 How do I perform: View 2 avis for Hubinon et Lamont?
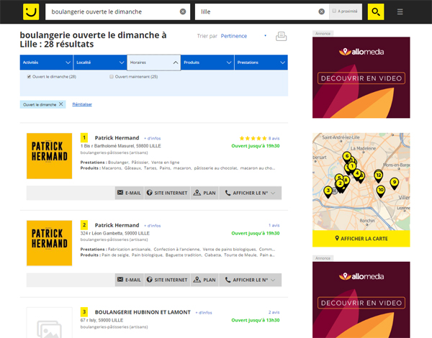click(x=274, y=312)
